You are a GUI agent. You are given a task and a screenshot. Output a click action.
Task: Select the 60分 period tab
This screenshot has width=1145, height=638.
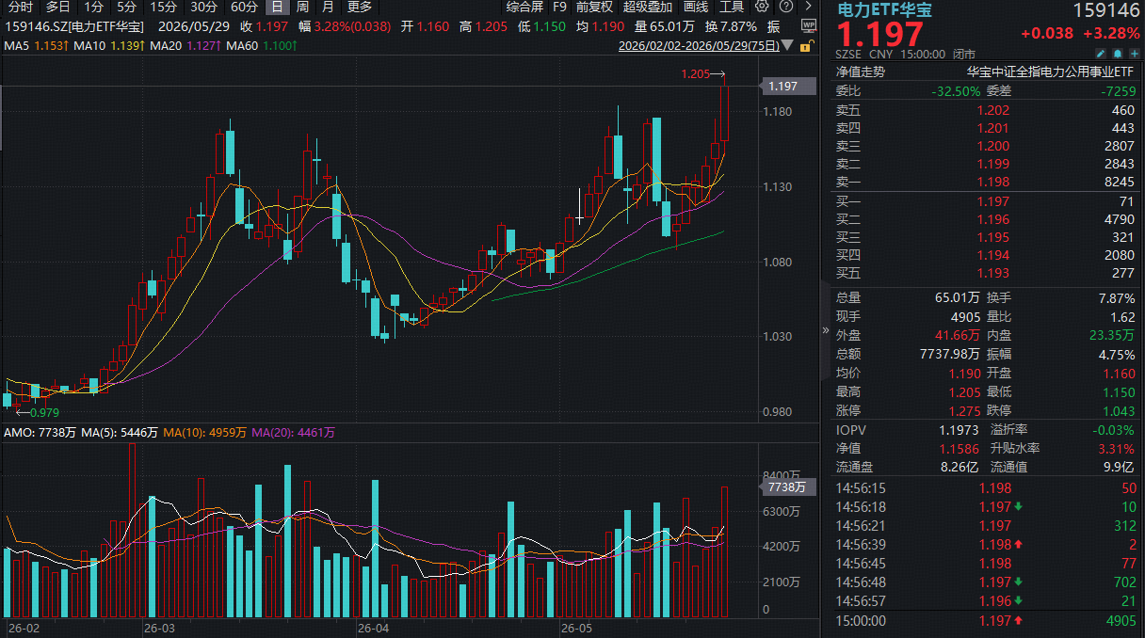pyautogui.click(x=244, y=7)
